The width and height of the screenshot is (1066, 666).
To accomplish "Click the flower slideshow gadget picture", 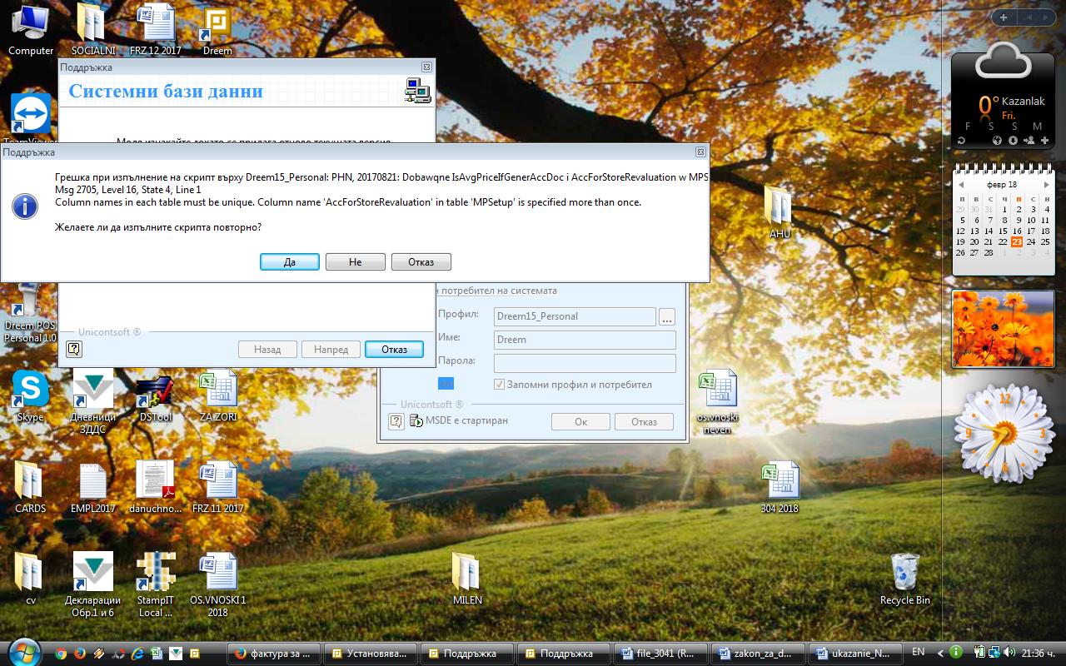I will 1004,329.
